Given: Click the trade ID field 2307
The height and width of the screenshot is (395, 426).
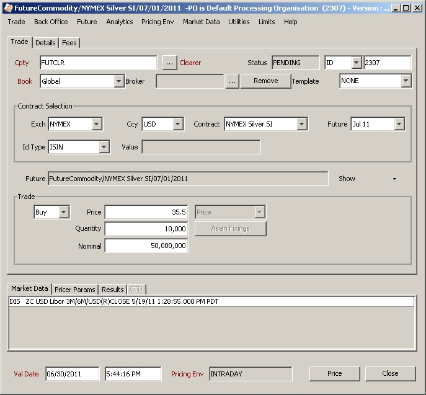Looking at the screenshot, I should [388, 63].
